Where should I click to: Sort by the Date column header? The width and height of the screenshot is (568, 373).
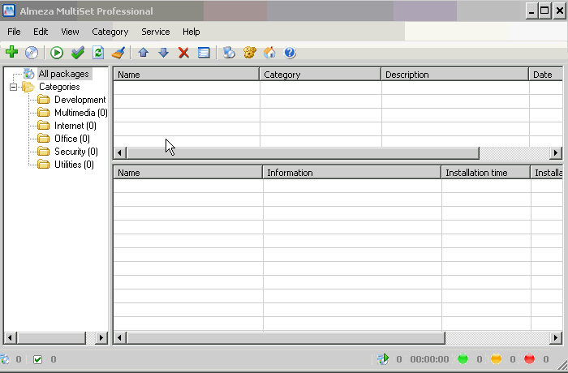click(x=546, y=75)
